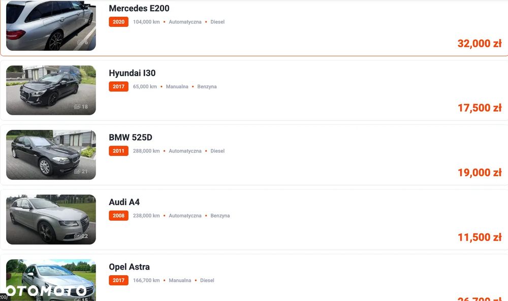508x301 pixels.
Task: Open the Mercedes E200 photo count icon
Action: [82, 42]
